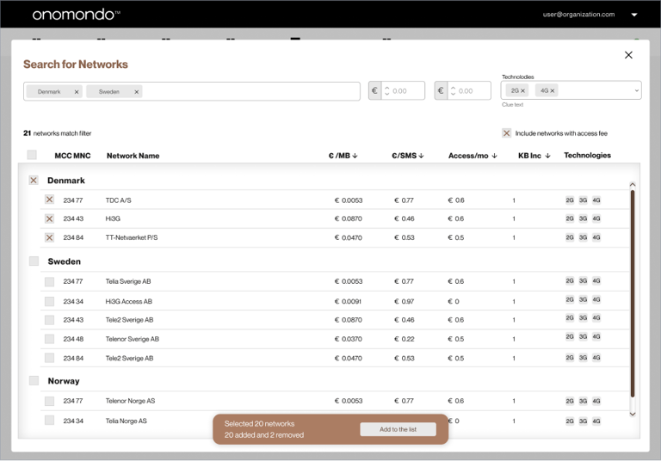The width and height of the screenshot is (661, 461).
Task: Select the Telenor Sverige AB network name
Action: (132, 339)
